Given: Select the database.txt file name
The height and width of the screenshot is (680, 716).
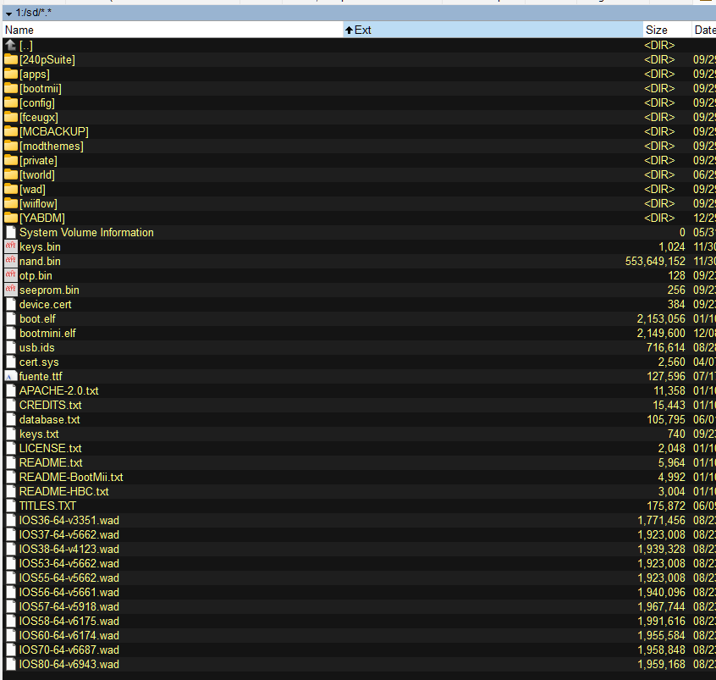Looking at the screenshot, I should tap(49, 419).
